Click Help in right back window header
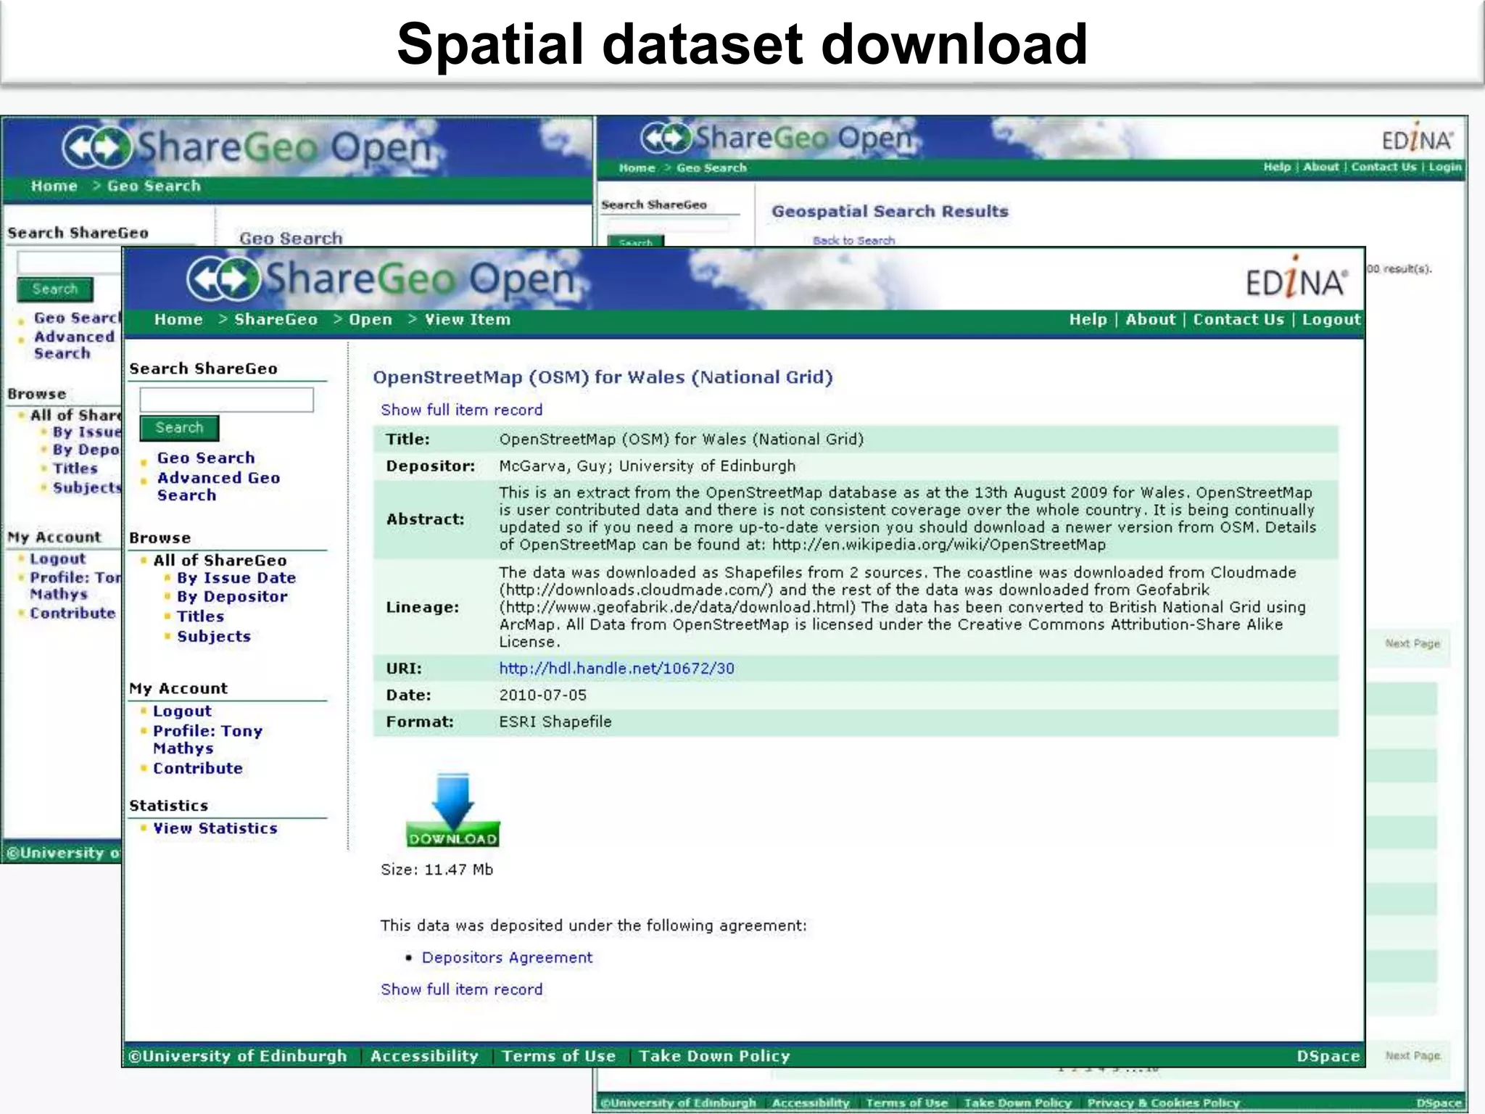The height and width of the screenshot is (1114, 1485). coord(1277,167)
